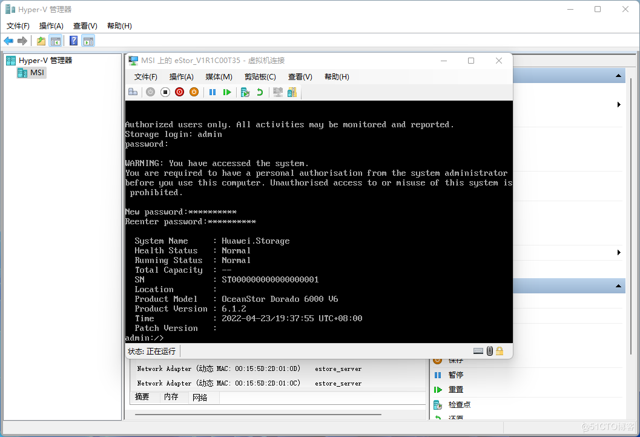Viewport: 640px width, 437px height.
Task: Click the green Reset VM icon
Action: [227, 92]
